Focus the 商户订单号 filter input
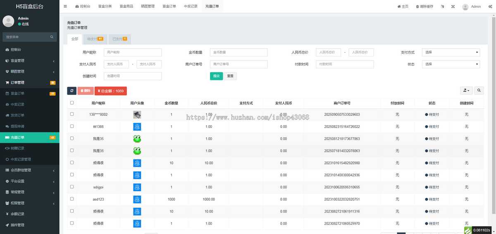496x234 pixels. 239,64
